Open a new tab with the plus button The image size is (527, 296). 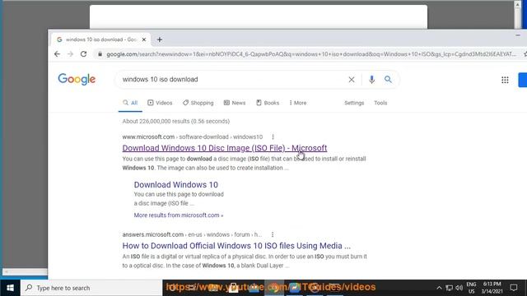160,39
